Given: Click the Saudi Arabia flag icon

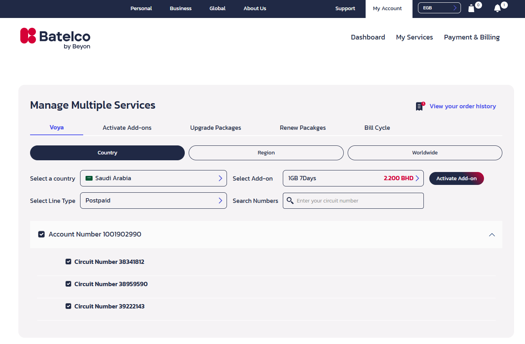Looking at the screenshot, I should tap(89, 178).
